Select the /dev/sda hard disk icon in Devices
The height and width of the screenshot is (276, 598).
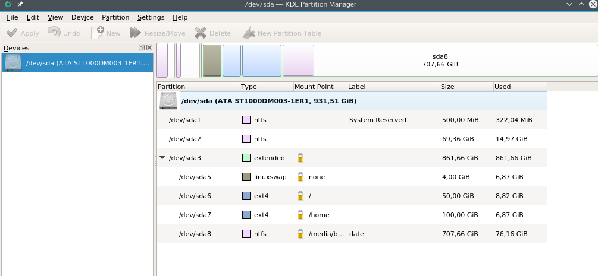point(13,63)
